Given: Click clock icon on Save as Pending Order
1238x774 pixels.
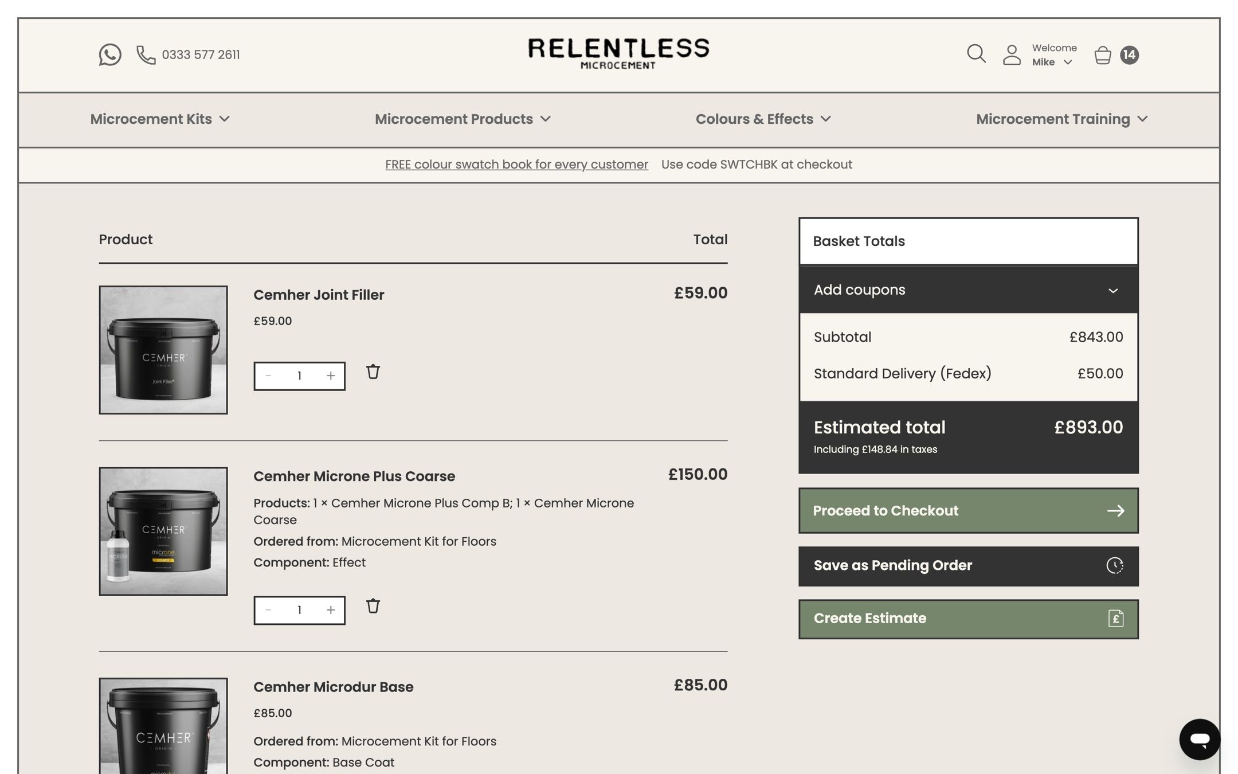Looking at the screenshot, I should click(1115, 565).
